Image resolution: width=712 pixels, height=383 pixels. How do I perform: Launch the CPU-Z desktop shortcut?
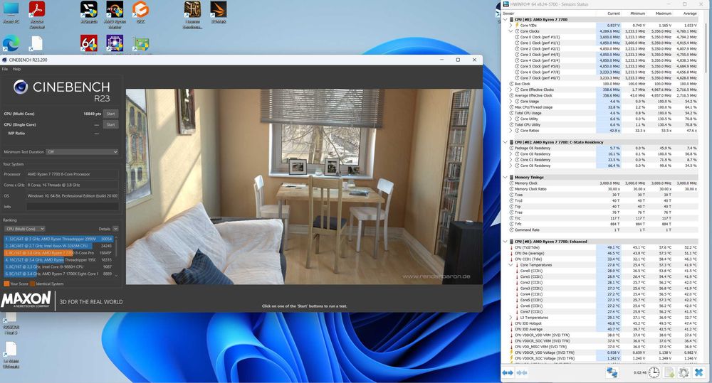115,43
